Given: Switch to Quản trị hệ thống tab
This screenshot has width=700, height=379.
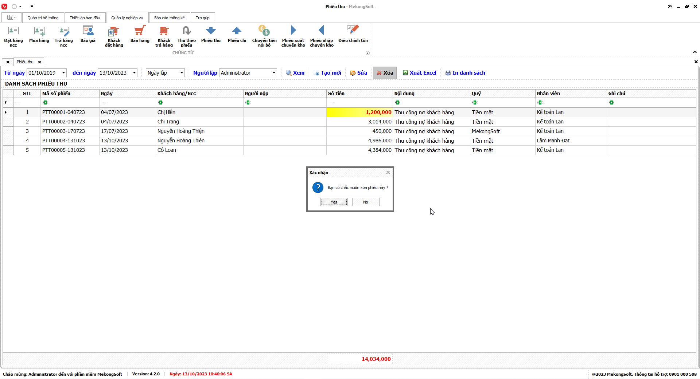Looking at the screenshot, I should (43, 18).
